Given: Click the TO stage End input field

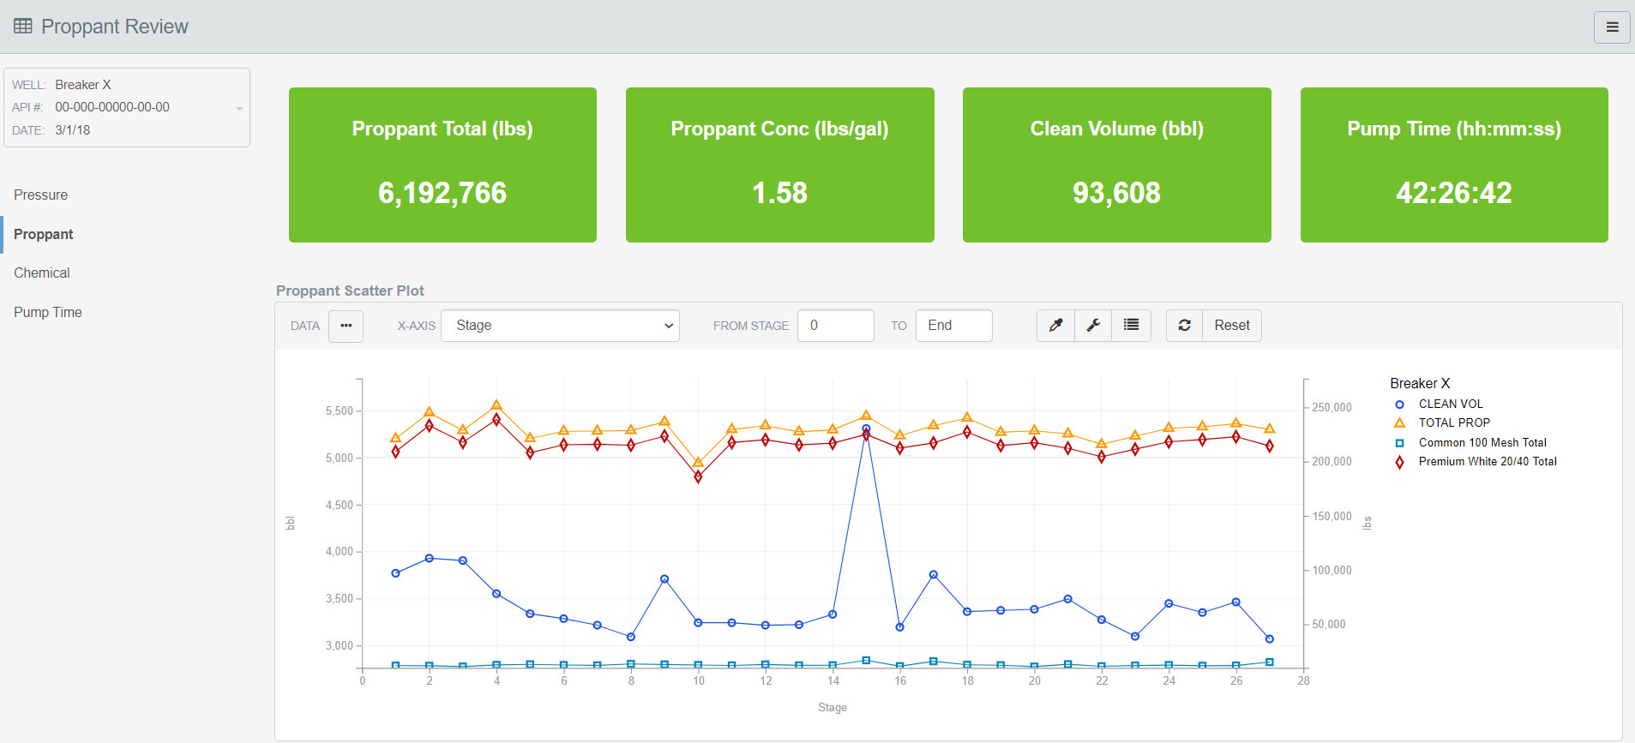Looking at the screenshot, I should pyautogui.click(x=953, y=326).
